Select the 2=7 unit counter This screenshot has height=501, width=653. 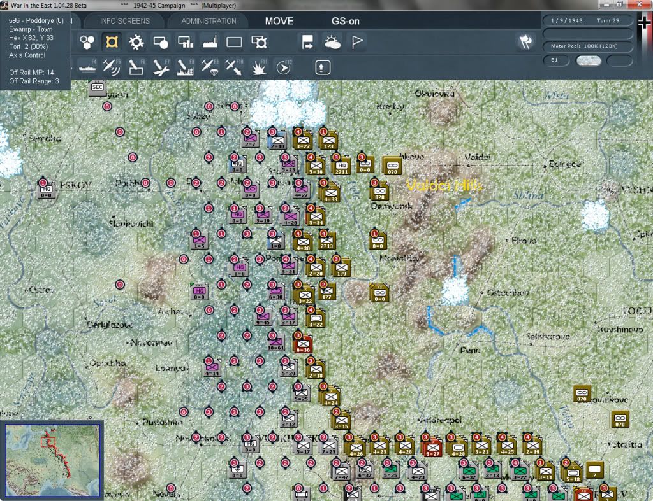[250, 139]
